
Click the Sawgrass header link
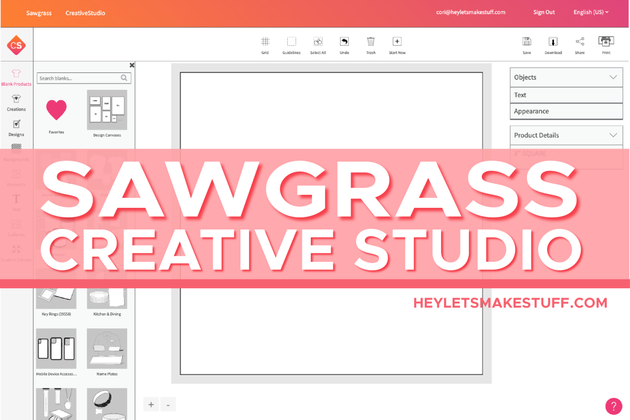pyautogui.click(x=39, y=13)
